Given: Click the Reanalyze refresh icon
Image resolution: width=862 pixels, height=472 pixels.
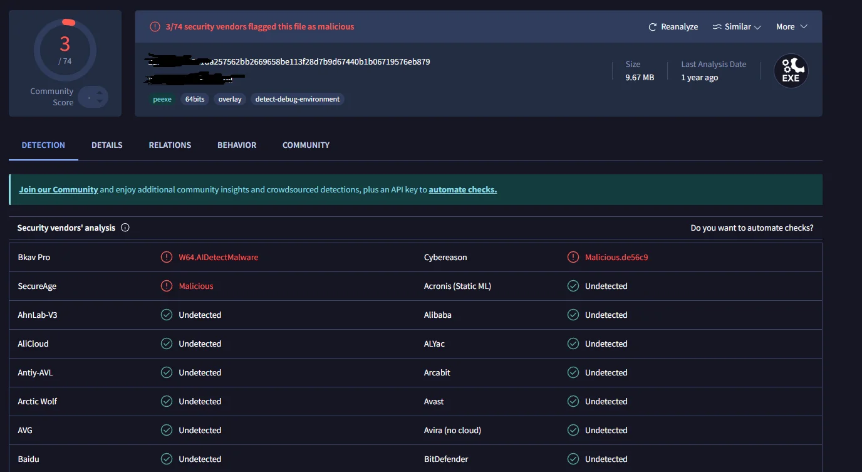Looking at the screenshot, I should (653, 27).
